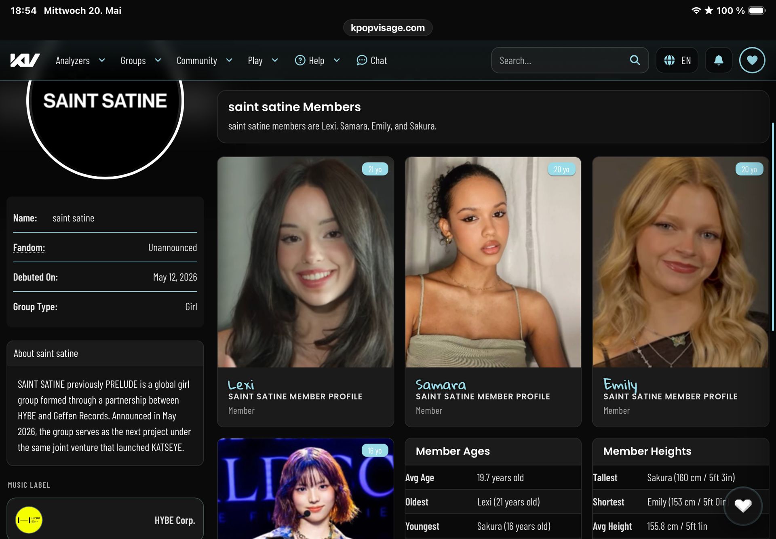Image resolution: width=776 pixels, height=539 pixels.
Task: Expand the Community dropdown chevron
Action: 229,60
